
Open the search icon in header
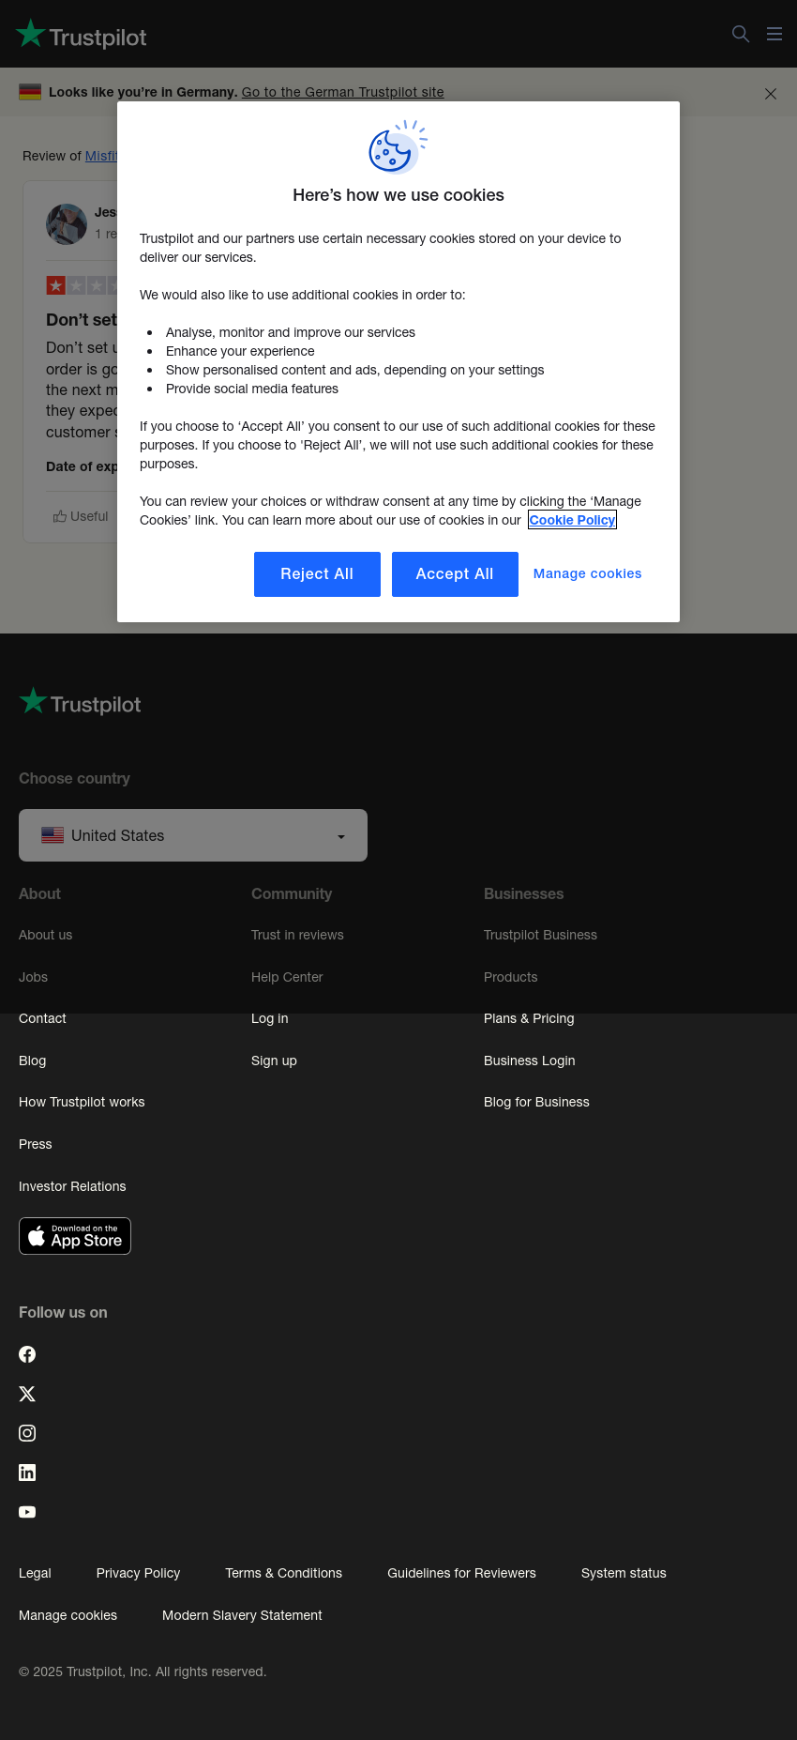pos(741,34)
